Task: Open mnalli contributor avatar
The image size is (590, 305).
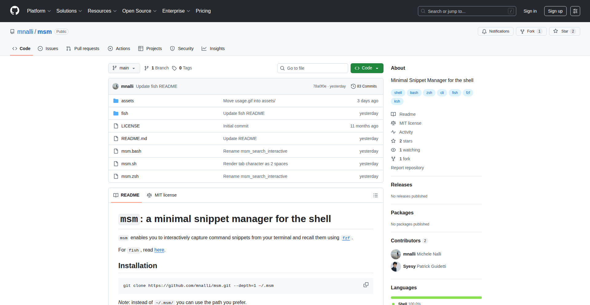Action: tap(396, 254)
